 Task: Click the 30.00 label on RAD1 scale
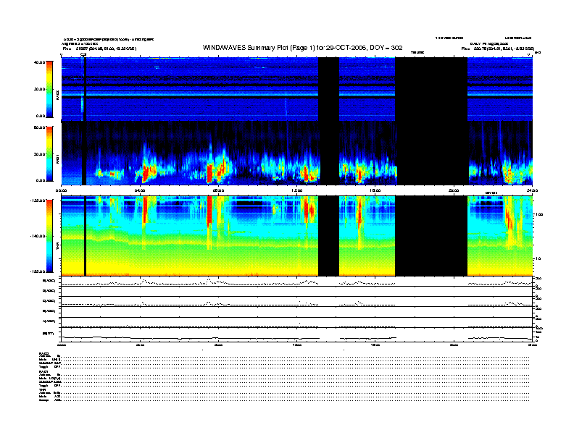click(x=40, y=154)
